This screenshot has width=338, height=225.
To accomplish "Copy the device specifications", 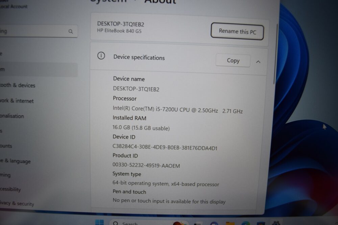I will pos(233,60).
